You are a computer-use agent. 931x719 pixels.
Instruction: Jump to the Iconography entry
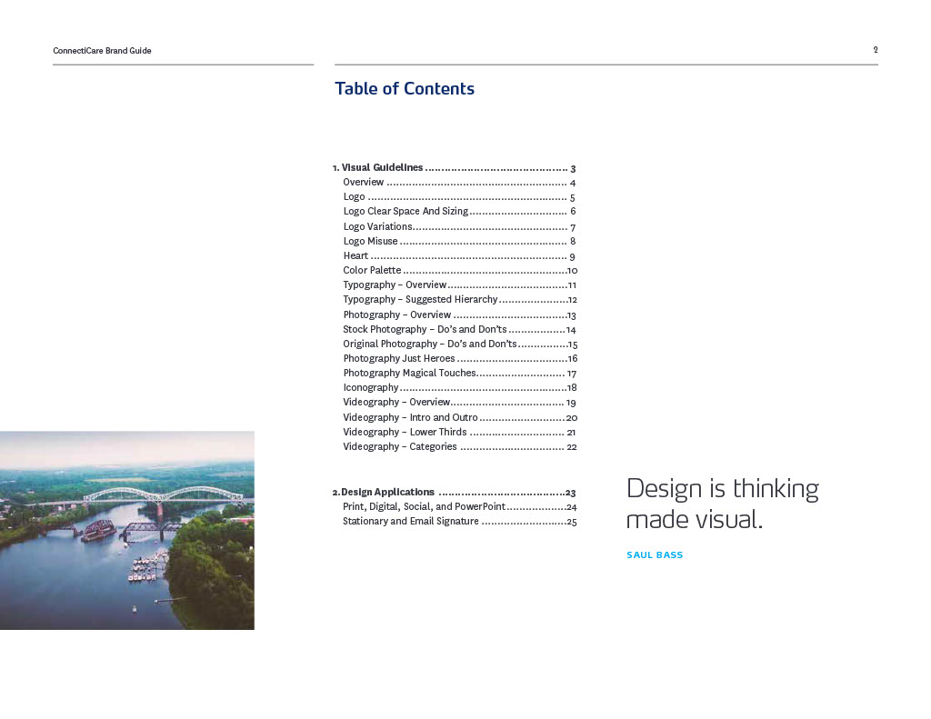click(370, 388)
